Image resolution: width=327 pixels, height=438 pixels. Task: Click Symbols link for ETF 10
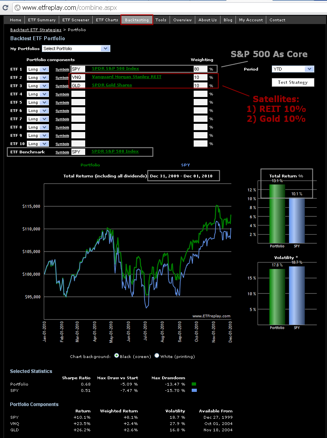[x=62, y=144]
